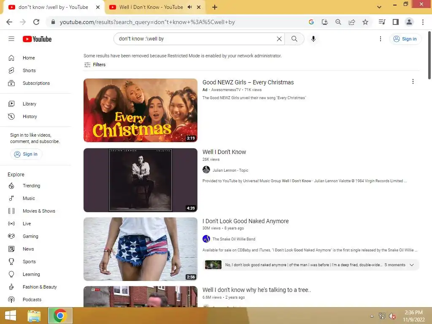Open the Well I Don't Know video thumbnail
This screenshot has width=432, height=324.
[x=140, y=180]
